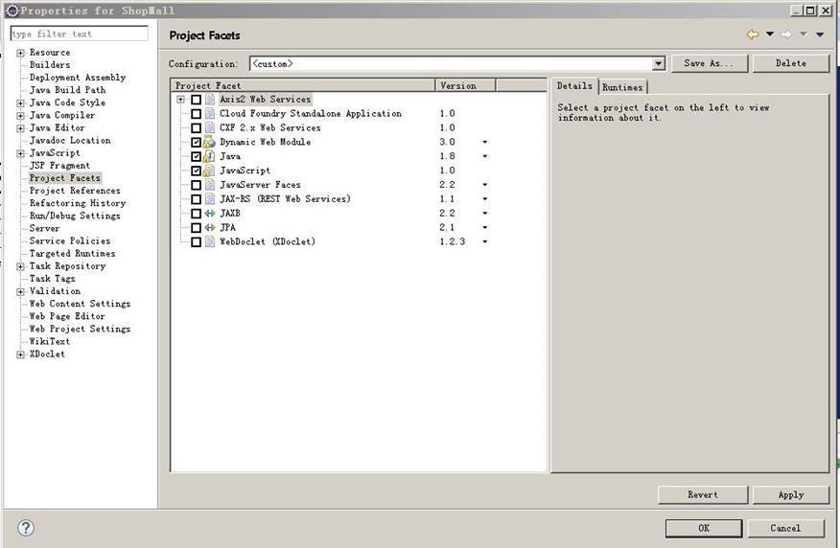Open the JAX-RS version dropdown
This screenshot has height=548, width=840.
click(x=485, y=199)
